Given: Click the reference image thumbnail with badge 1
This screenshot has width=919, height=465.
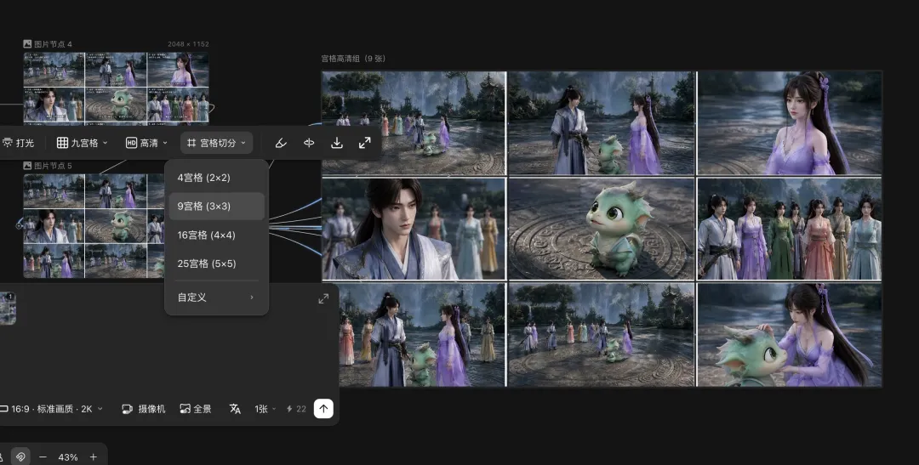Looking at the screenshot, I should pyautogui.click(x=8, y=309).
